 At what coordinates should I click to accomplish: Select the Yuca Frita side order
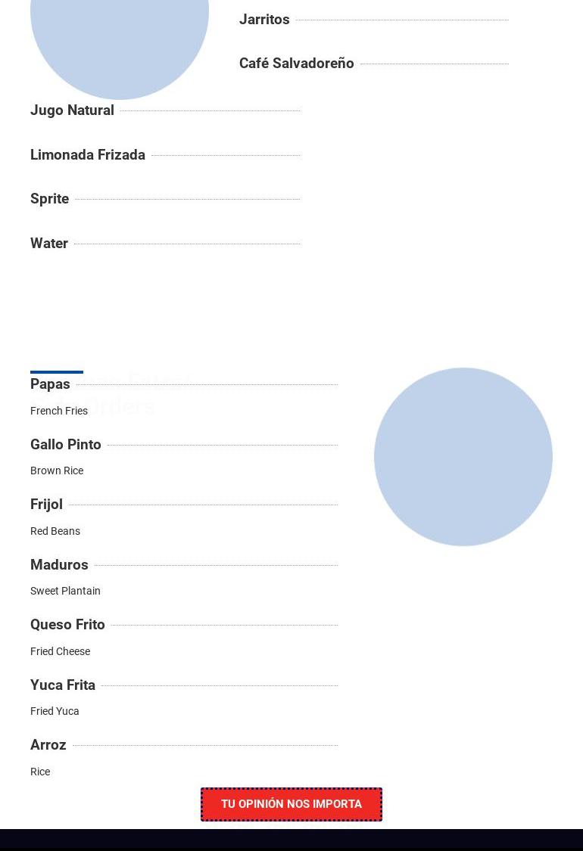point(63,685)
